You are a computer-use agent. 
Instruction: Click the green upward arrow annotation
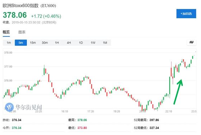[178, 92]
